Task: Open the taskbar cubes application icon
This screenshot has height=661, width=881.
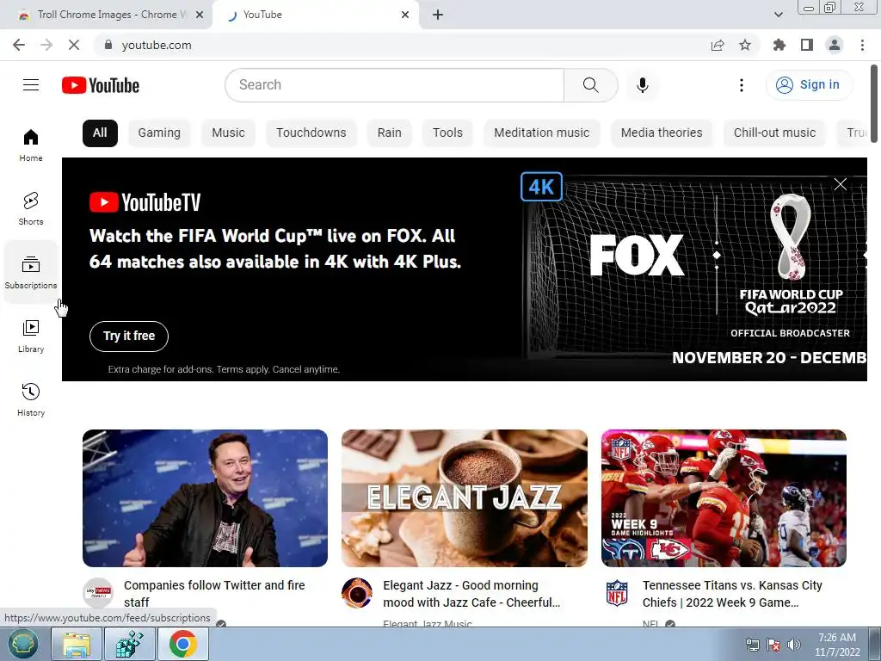Action: (130, 644)
